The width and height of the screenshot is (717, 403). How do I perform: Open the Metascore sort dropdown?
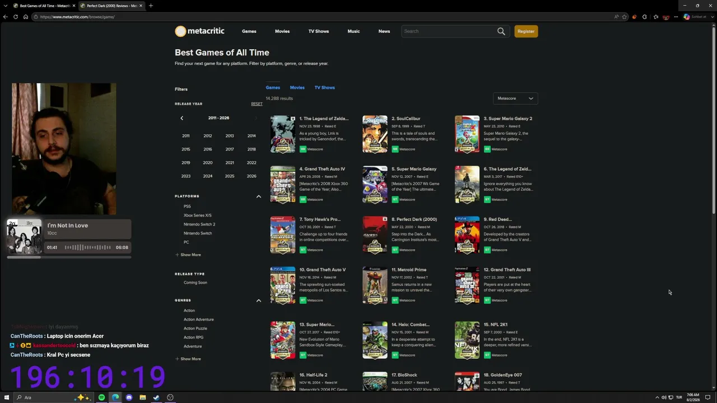[515, 99]
